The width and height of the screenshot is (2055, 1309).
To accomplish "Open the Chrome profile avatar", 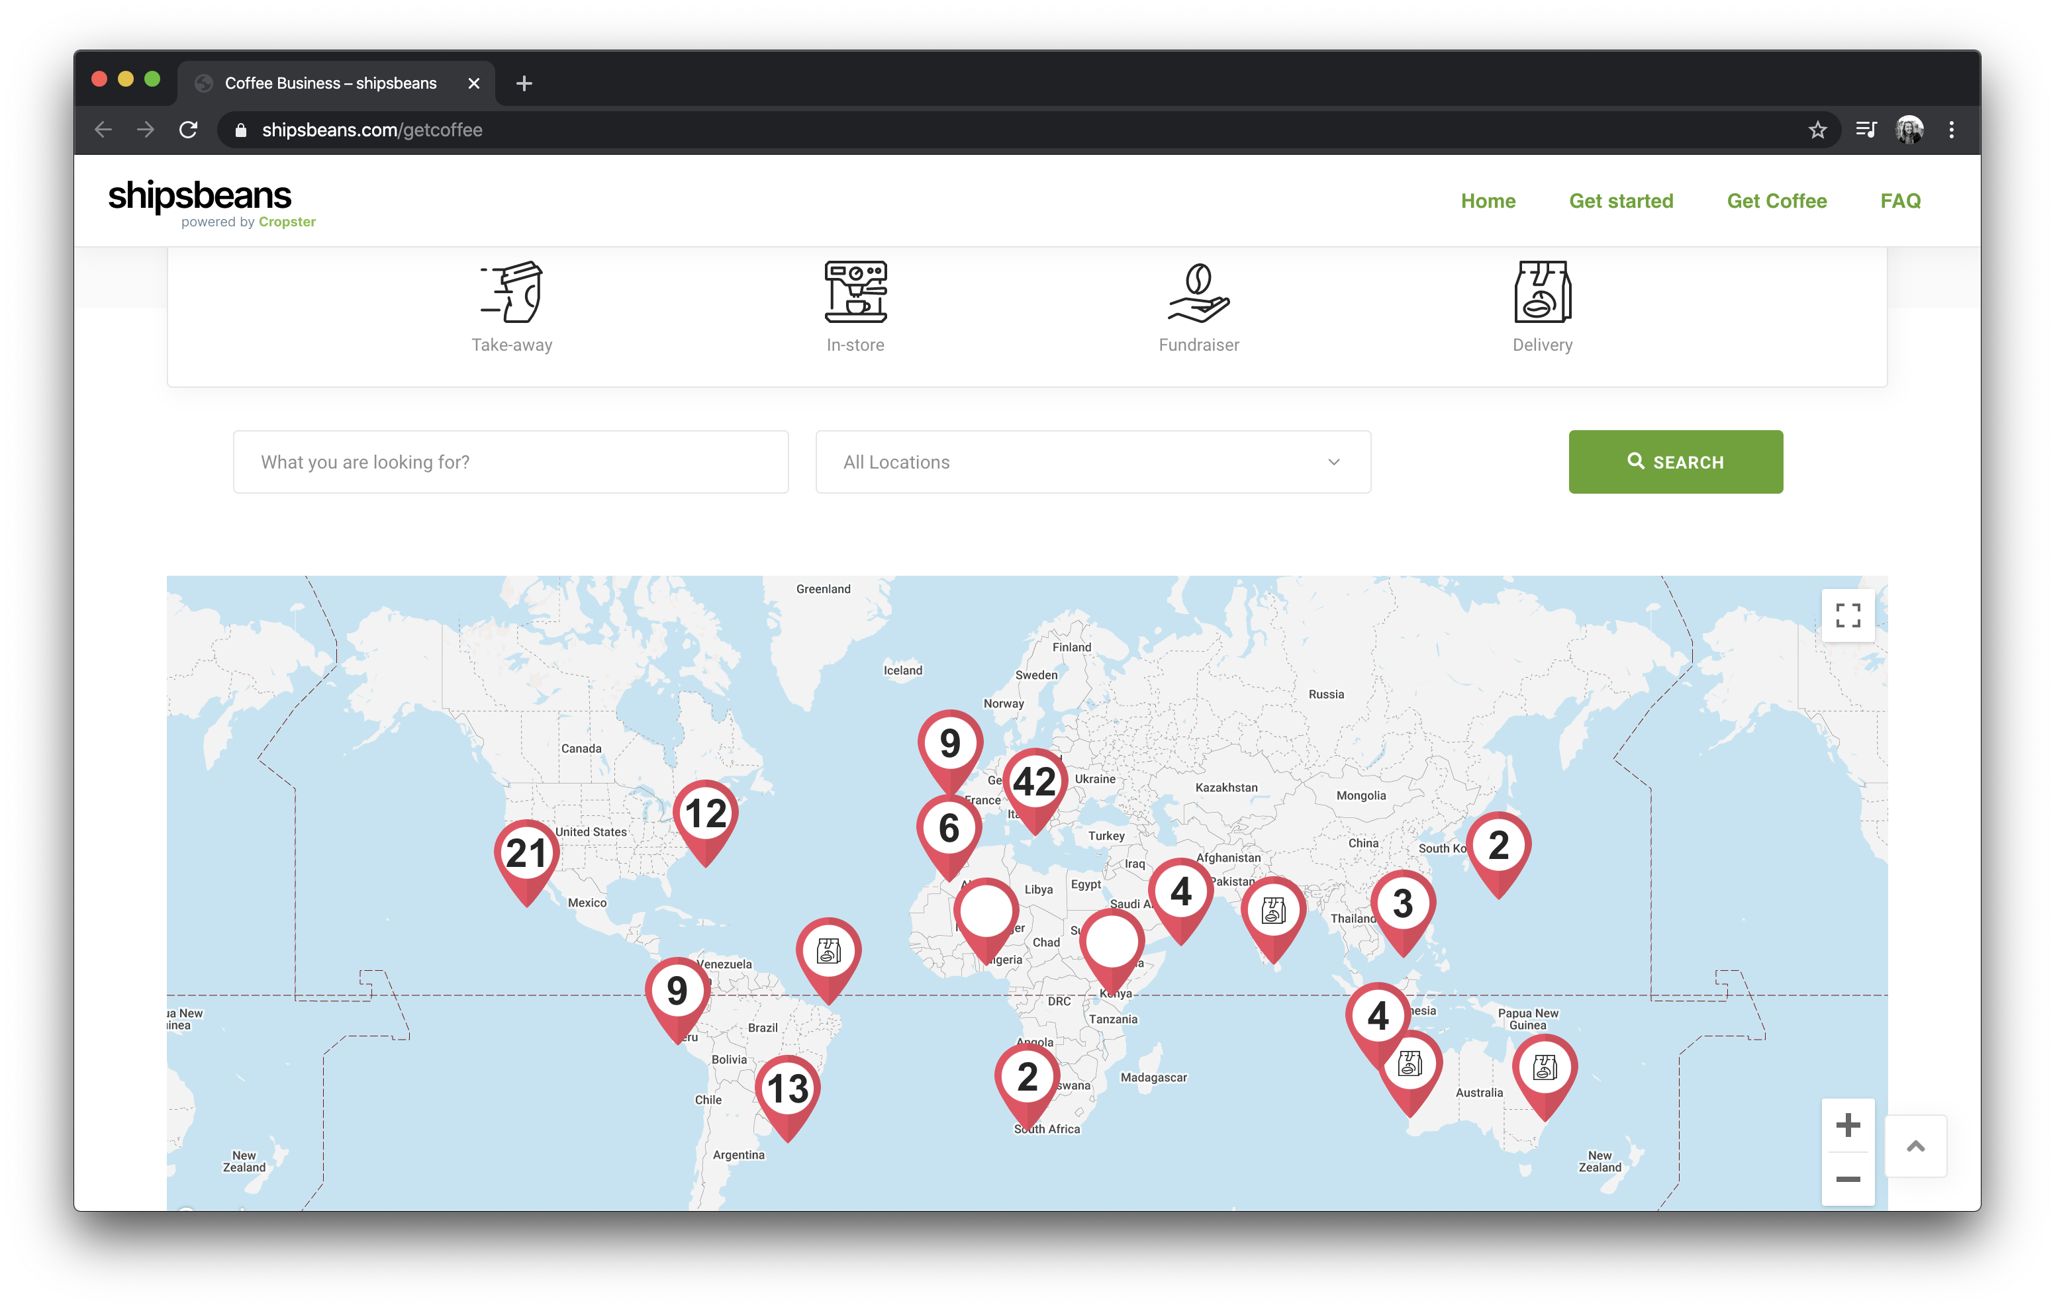I will point(1909,130).
